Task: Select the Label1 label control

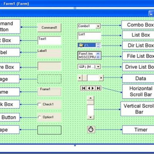Action: click(x=49, y=53)
